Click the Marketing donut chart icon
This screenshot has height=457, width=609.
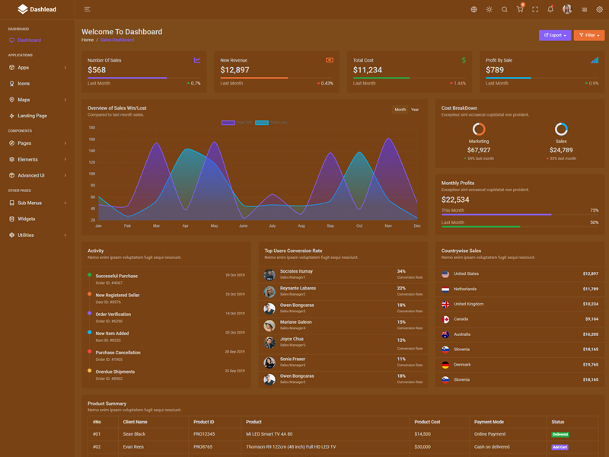click(x=479, y=129)
